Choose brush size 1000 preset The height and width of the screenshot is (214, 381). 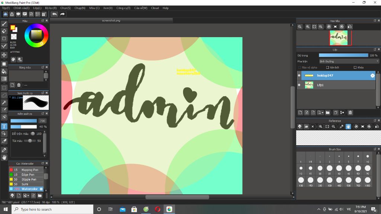367,182
